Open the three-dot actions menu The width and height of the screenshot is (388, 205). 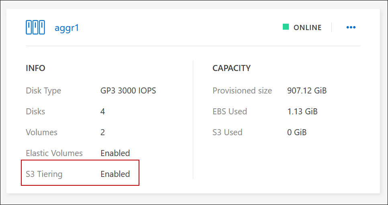[x=351, y=28]
